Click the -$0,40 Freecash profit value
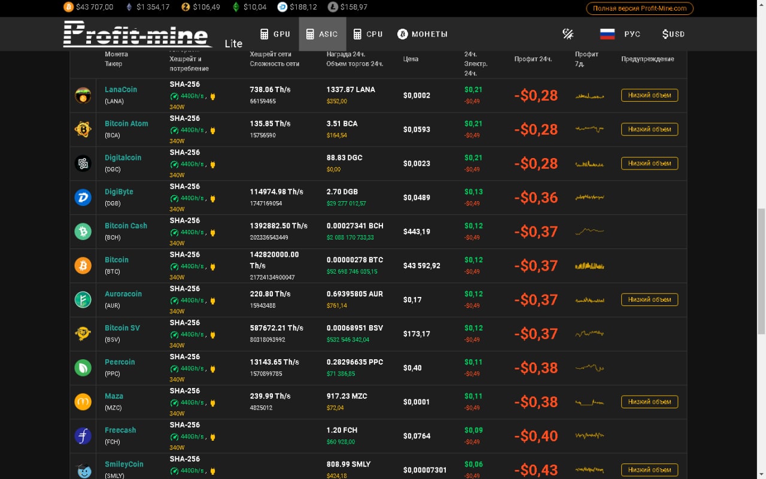The width and height of the screenshot is (766, 479). (536, 436)
